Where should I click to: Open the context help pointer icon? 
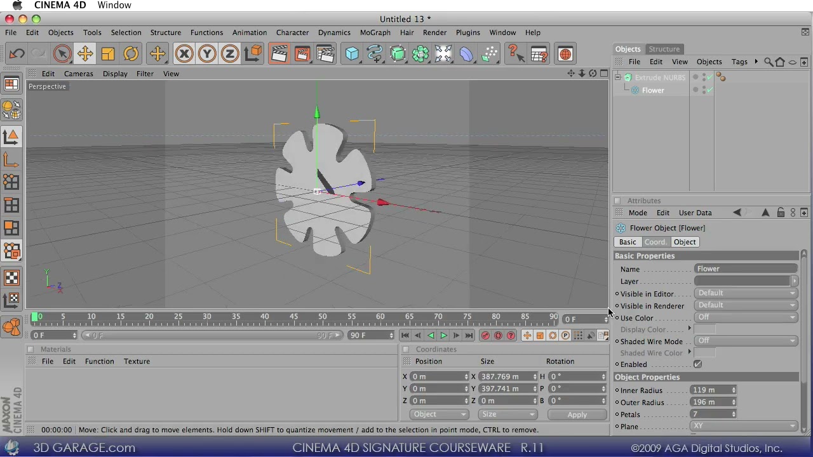516,54
